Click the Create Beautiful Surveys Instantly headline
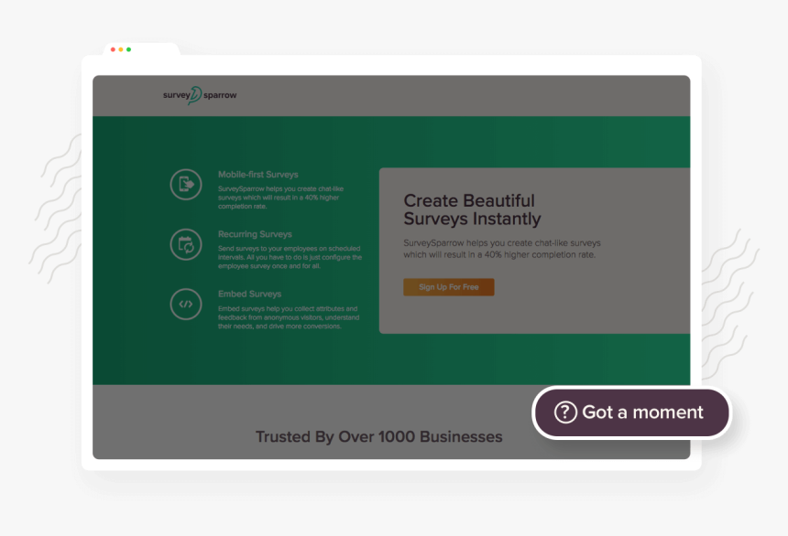 tap(473, 209)
